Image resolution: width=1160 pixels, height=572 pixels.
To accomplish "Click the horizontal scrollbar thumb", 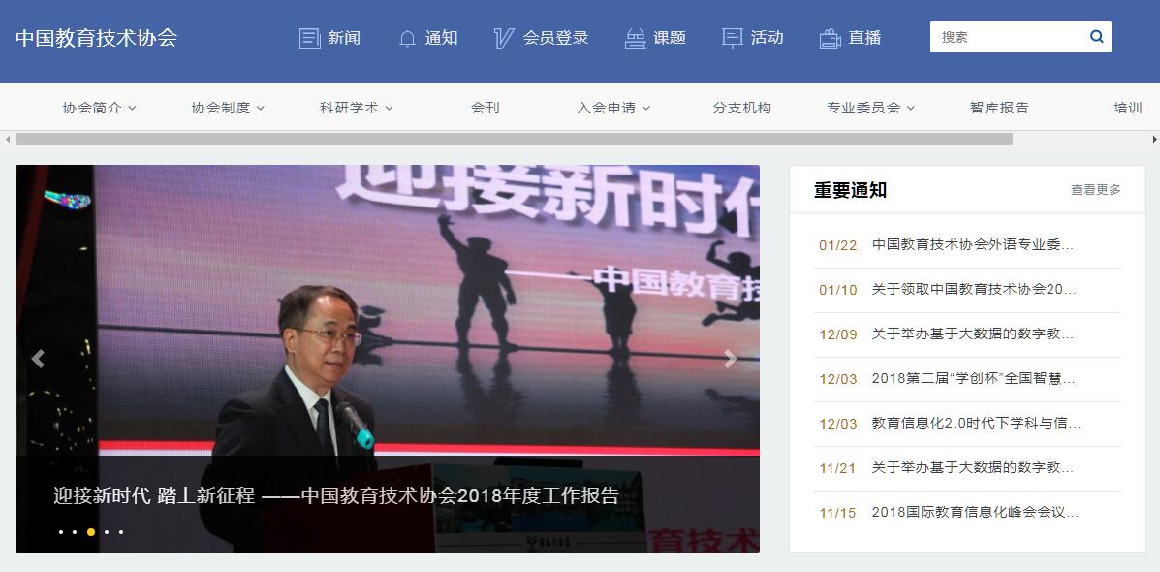I will click(x=515, y=139).
